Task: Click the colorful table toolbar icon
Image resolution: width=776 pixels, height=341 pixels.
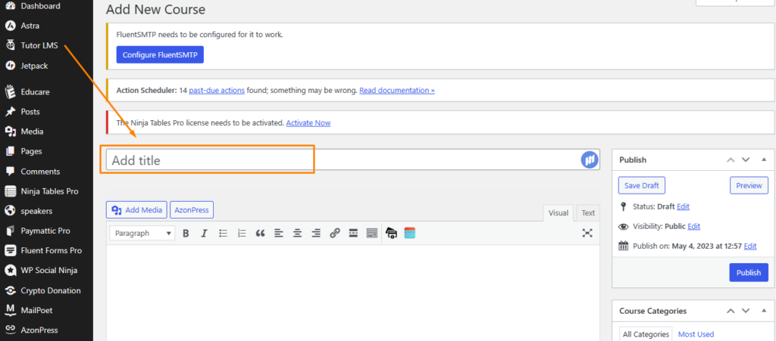Action: point(410,234)
